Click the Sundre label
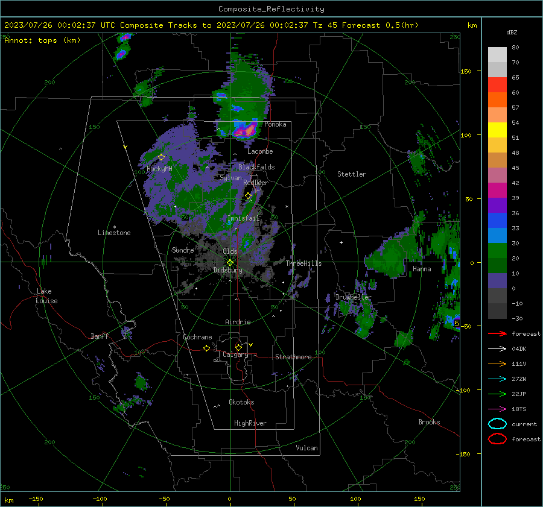Image resolution: width=543 pixels, height=507 pixels. coord(183,250)
